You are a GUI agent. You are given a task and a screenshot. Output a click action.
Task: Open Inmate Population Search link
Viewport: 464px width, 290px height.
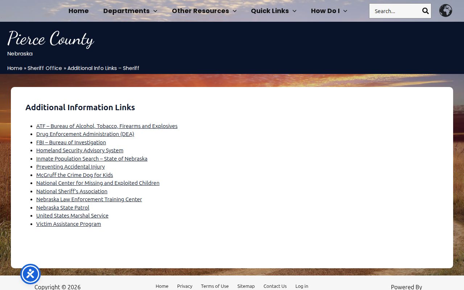tap(92, 159)
